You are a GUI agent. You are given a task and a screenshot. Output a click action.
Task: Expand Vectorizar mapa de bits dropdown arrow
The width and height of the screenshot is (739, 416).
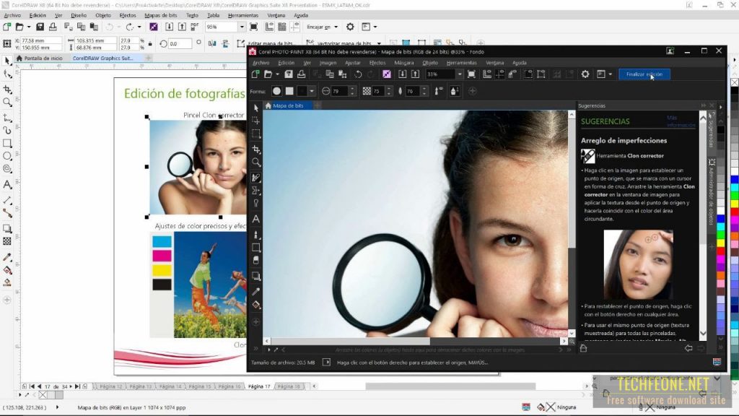pyautogui.click(x=379, y=43)
